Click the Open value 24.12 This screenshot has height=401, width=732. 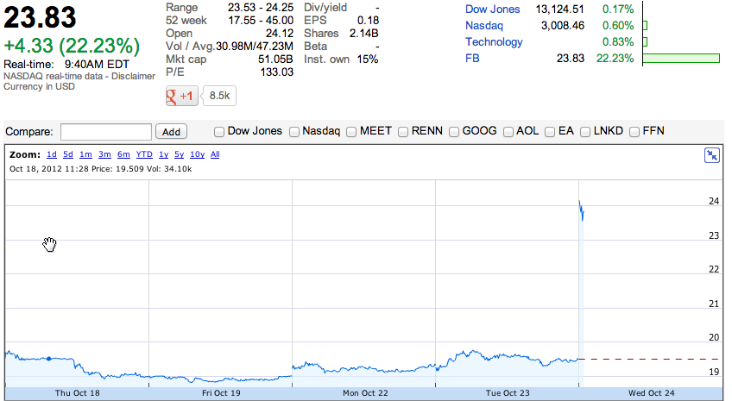pyautogui.click(x=280, y=34)
